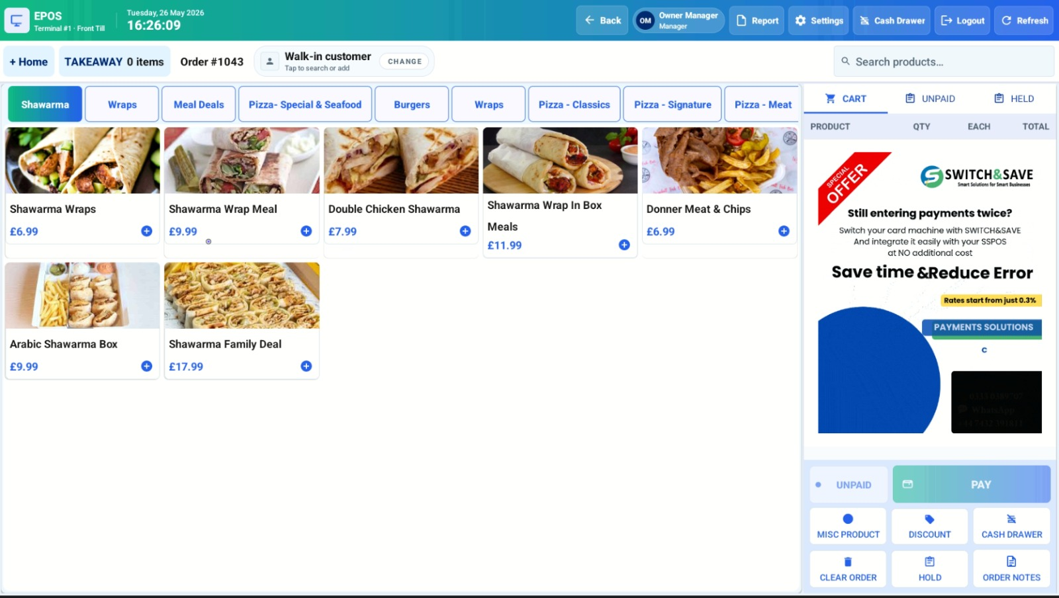Add Shawarma Wrap In Box Meals plus icon
Viewport: 1059px width, 598px height.
pos(624,245)
